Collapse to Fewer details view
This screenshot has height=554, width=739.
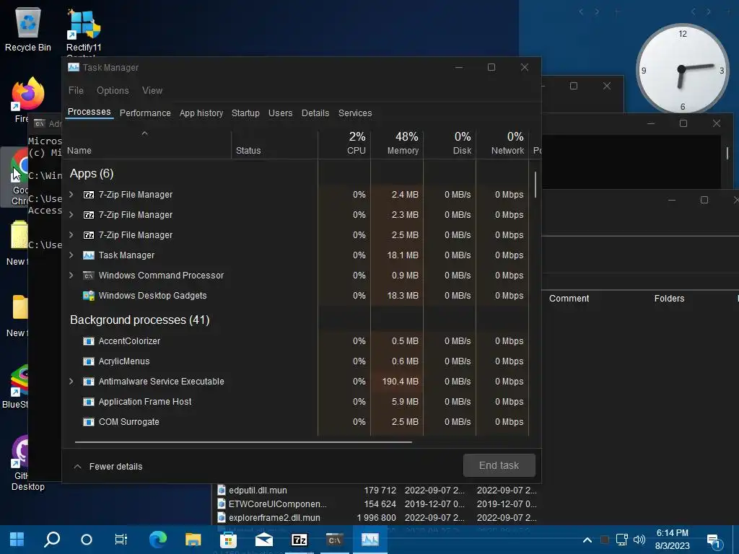click(x=108, y=467)
